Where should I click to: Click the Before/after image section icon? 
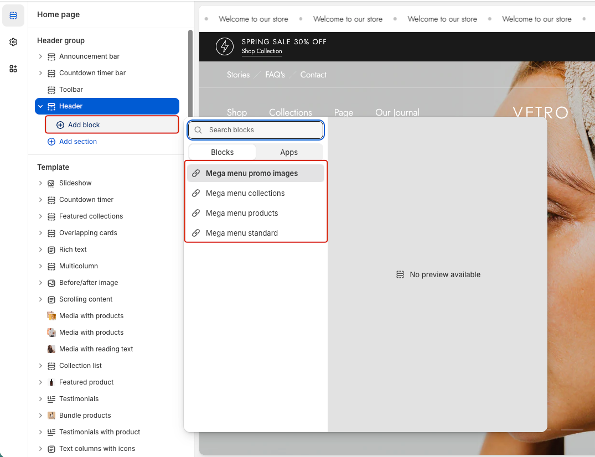click(51, 283)
